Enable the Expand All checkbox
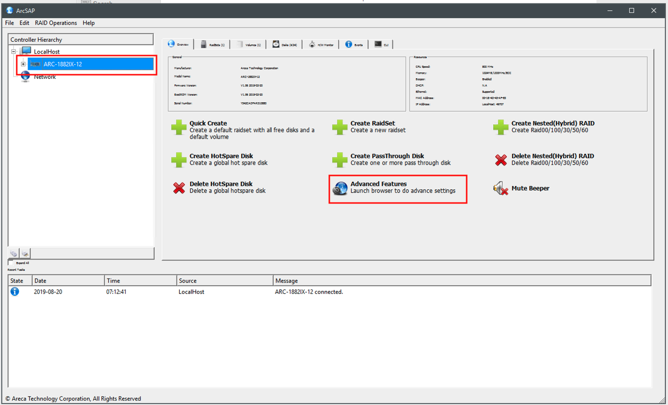The height and width of the screenshot is (405, 668). point(11,263)
